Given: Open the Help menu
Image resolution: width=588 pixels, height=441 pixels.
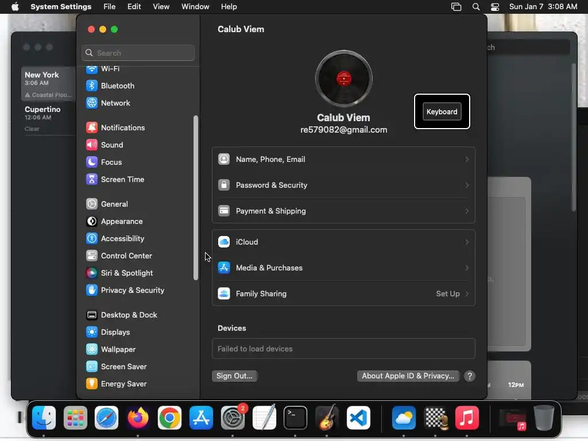Looking at the screenshot, I should click(229, 7).
